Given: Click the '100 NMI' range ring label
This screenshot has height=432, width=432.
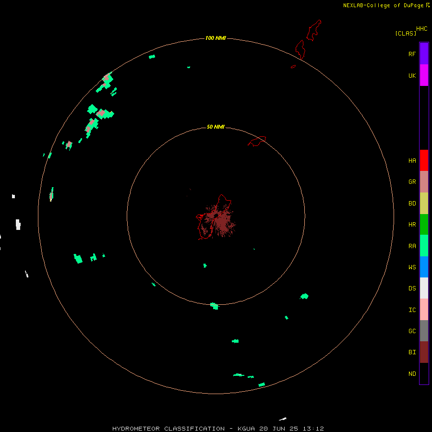Looking at the screenshot, I should (x=216, y=38).
